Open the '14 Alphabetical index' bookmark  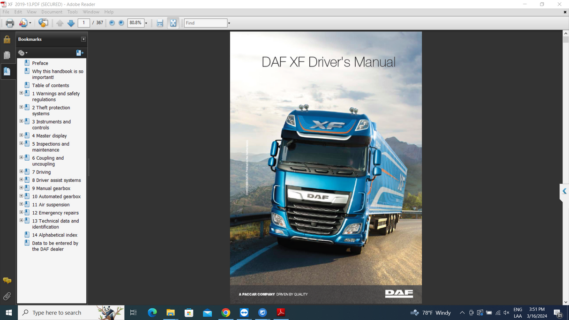click(55, 235)
